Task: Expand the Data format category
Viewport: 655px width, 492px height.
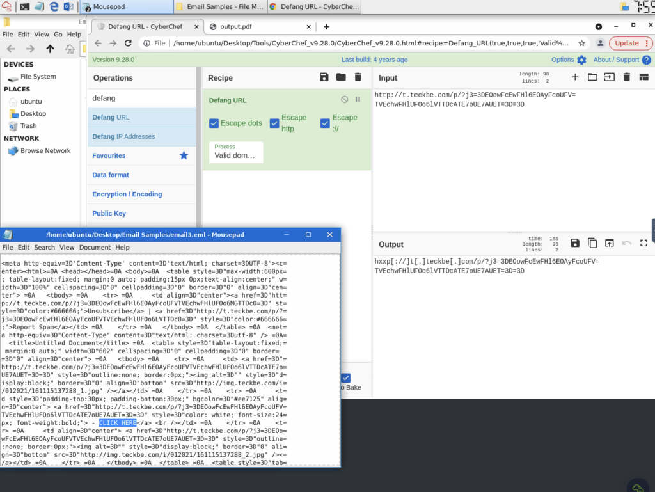Action: tap(141, 175)
